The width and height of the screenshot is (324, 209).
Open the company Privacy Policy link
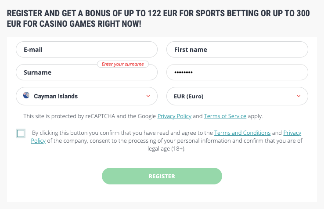click(x=292, y=133)
